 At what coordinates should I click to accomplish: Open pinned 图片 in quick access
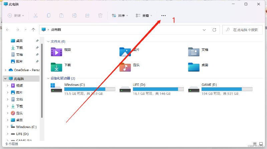tap(19, 62)
